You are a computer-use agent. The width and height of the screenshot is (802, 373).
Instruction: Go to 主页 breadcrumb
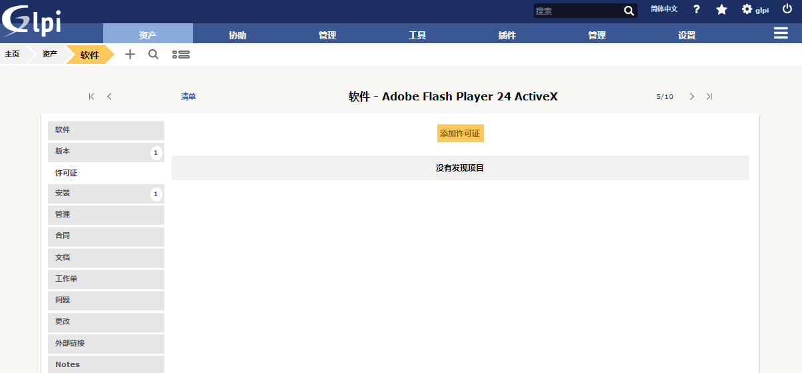point(12,55)
